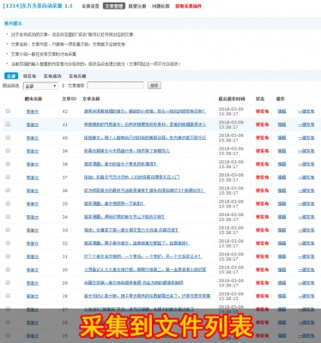This screenshot has height=343, width=321.
Task: Open 编辑 for article ID 29
Action: (282, 283)
